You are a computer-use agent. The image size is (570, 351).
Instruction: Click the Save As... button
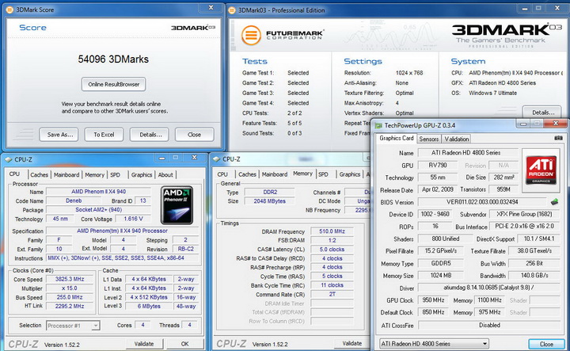click(x=60, y=135)
